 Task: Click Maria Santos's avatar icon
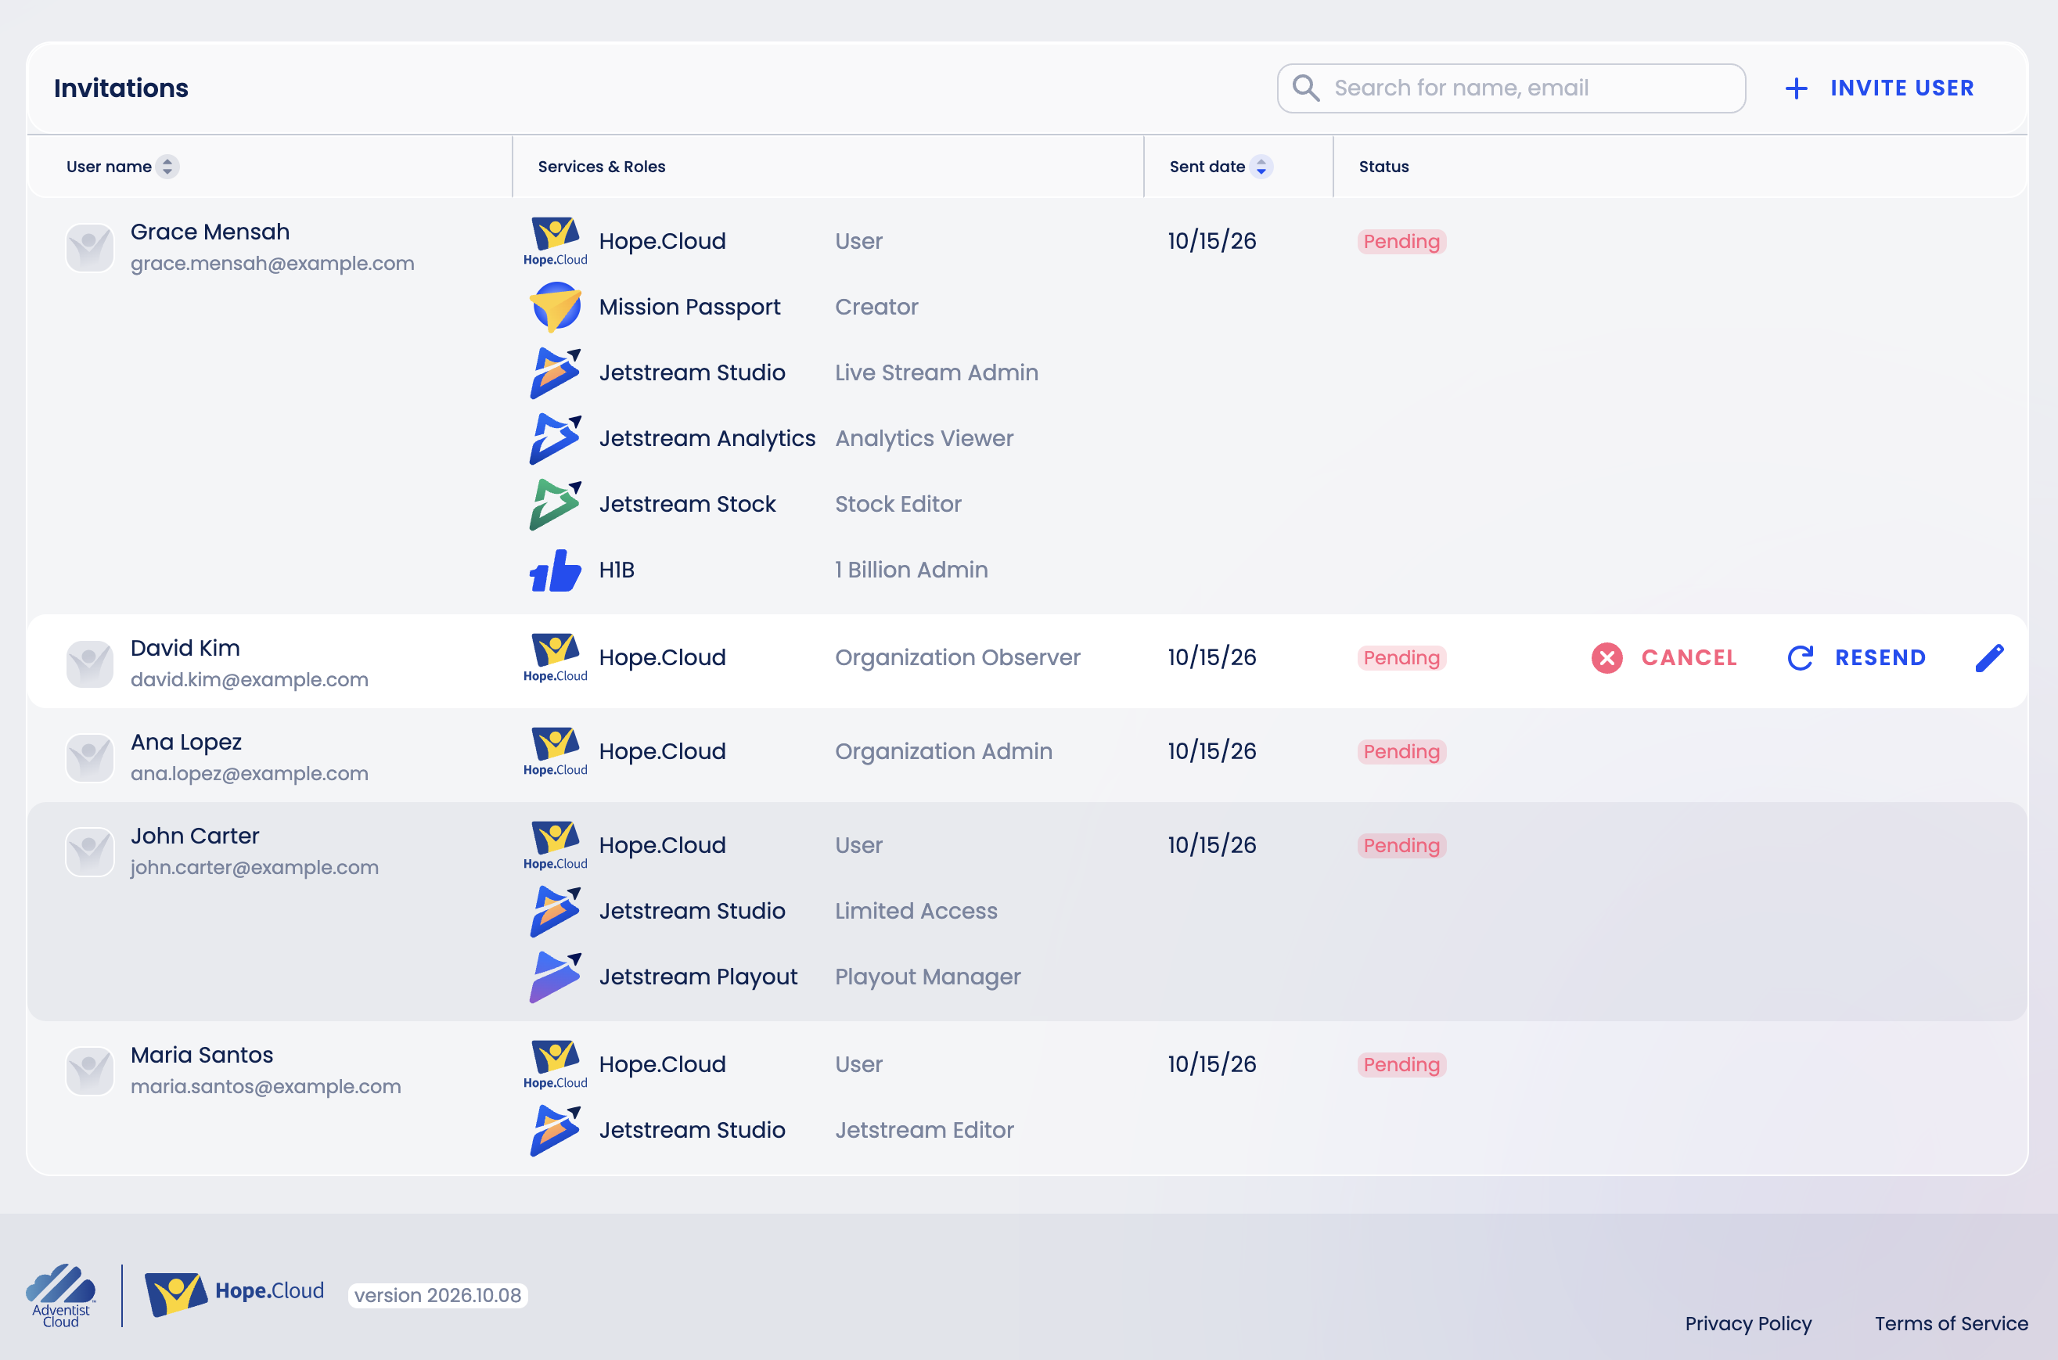[x=90, y=1071]
